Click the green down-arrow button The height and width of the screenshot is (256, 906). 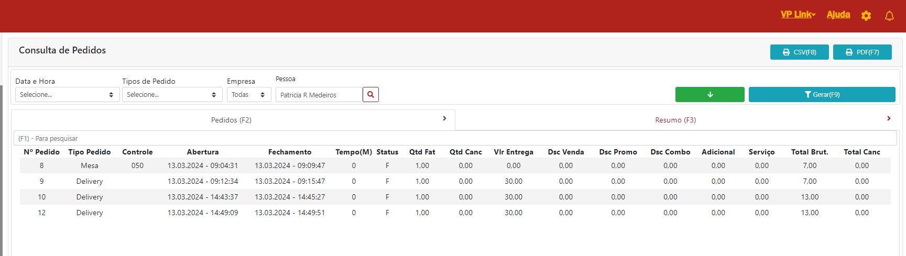click(709, 95)
